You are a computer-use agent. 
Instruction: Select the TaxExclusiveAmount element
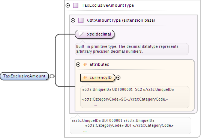[x=24, y=76]
